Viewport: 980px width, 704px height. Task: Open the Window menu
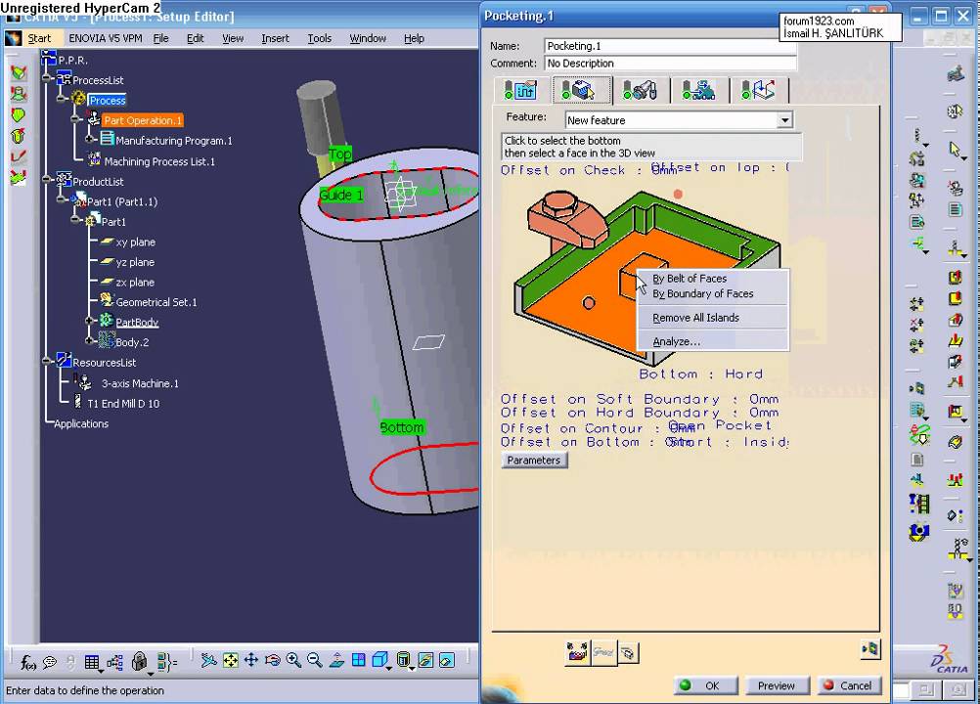368,39
